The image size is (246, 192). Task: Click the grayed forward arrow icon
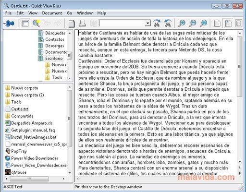[x=58, y=24]
